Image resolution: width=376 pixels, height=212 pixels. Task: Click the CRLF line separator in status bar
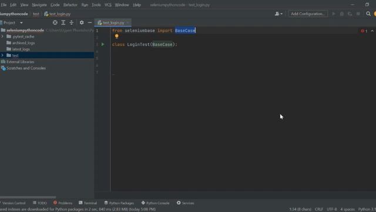319,210
